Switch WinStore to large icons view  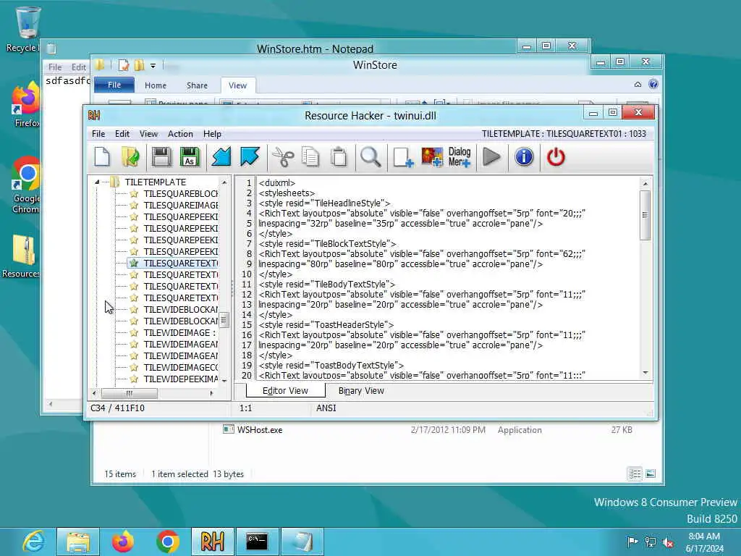651,473
